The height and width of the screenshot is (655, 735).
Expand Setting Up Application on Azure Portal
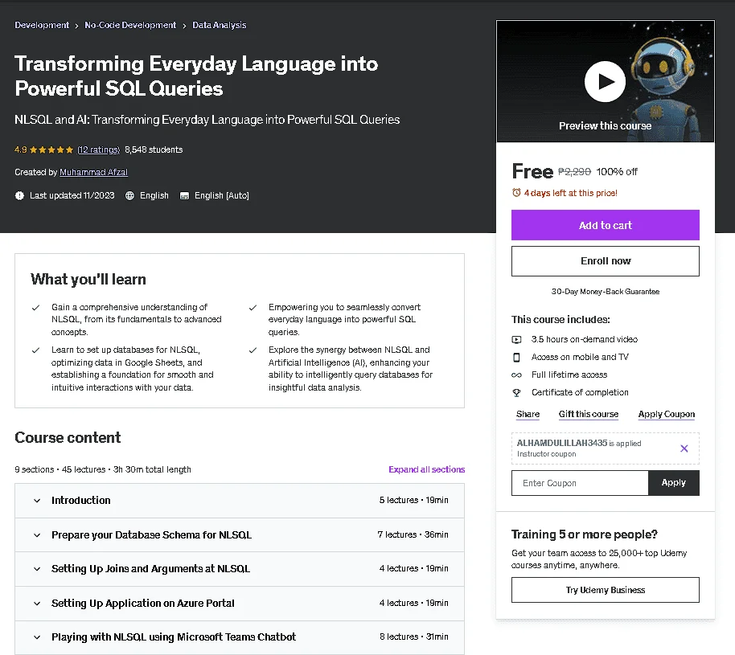click(240, 604)
